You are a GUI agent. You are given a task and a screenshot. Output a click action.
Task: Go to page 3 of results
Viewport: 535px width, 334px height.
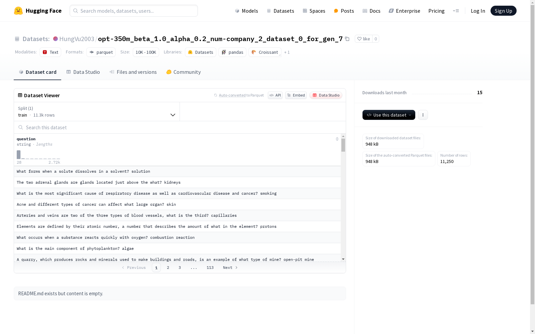click(x=180, y=268)
